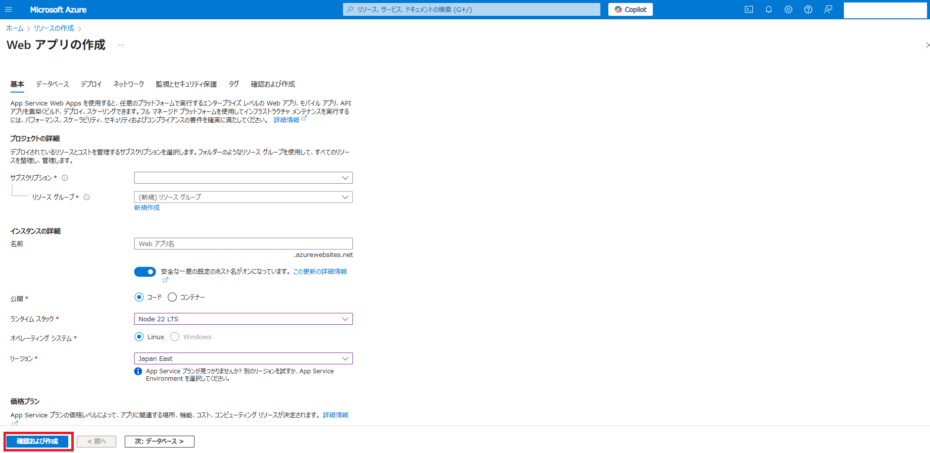930x453 pixels.
Task: Click info icon next to サブスクリプション
Action: tap(65, 178)
